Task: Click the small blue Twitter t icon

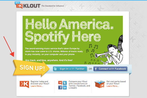Action: [x=65, y=83]
